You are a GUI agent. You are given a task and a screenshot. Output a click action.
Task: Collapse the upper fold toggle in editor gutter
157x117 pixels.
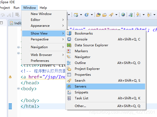(18, 47)
